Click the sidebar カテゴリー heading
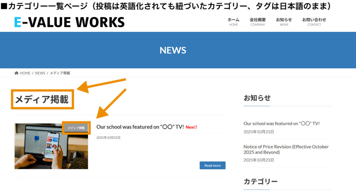Image resolution: width=356 pixels, height=195 pixels. point(260,181)
